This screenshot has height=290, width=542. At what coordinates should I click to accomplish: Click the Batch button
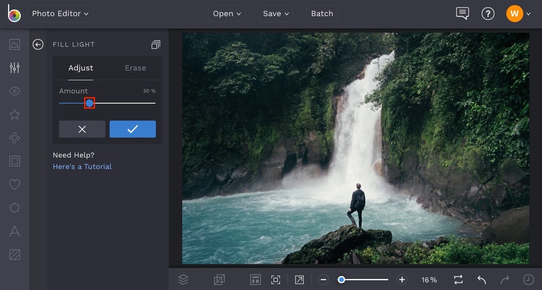coord(322,13)
